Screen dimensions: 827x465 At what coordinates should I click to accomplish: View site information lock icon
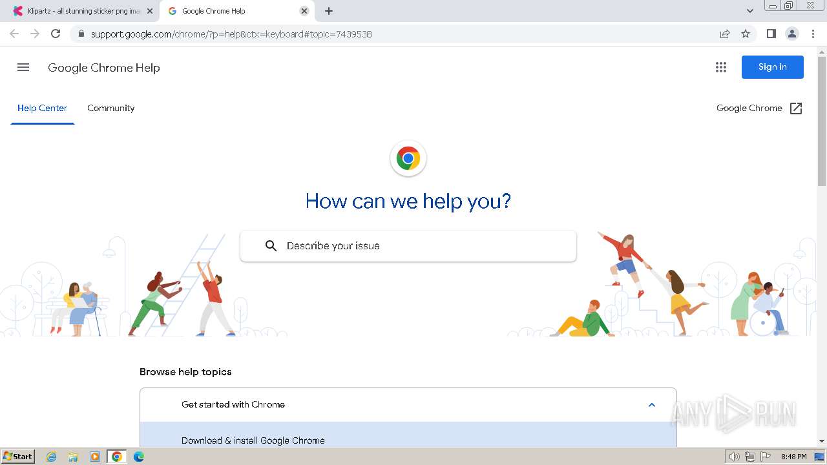(81, 34)
